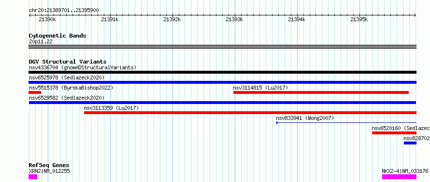The image size is (430, 182).
Task: Open the nsv833941 (Wong2007) label
Action: (x=305, y=118)
